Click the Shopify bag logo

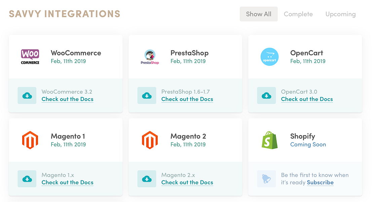coord(270,140)
